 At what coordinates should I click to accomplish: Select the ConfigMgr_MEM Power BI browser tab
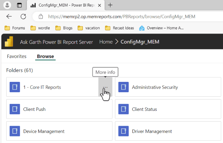point(66,5)
